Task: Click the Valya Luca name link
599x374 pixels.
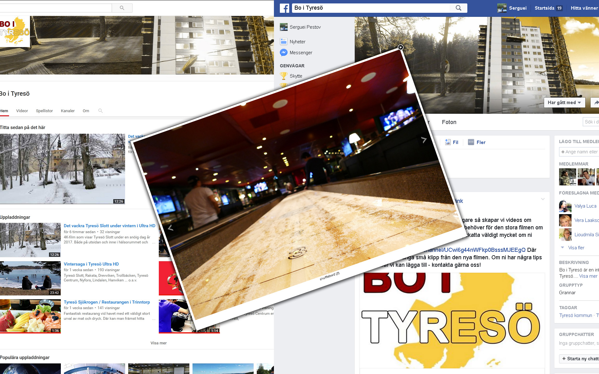Action: [x=585, y=206]
